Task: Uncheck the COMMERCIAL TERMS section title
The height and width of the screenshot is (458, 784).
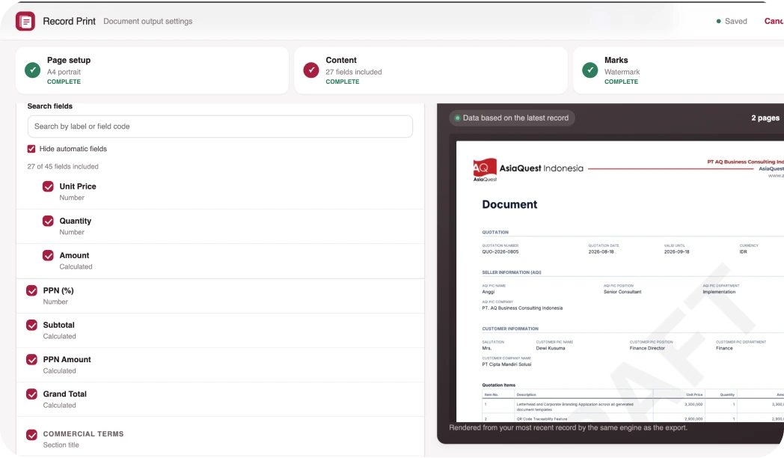Action: 31,435
